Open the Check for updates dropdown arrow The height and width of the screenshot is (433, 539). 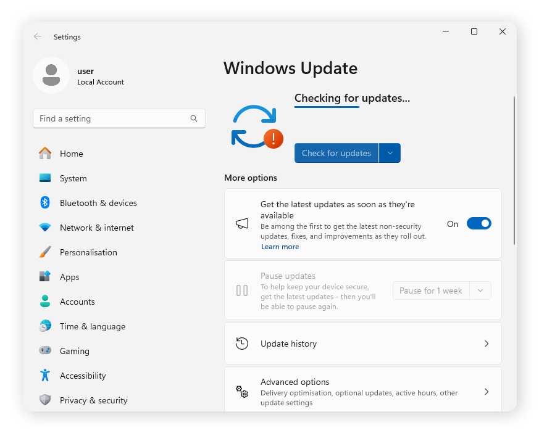390,153
